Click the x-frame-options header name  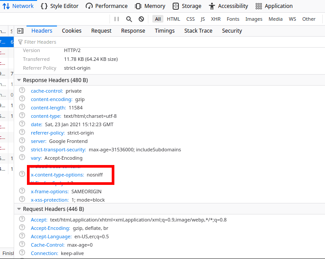coord(50,191)
